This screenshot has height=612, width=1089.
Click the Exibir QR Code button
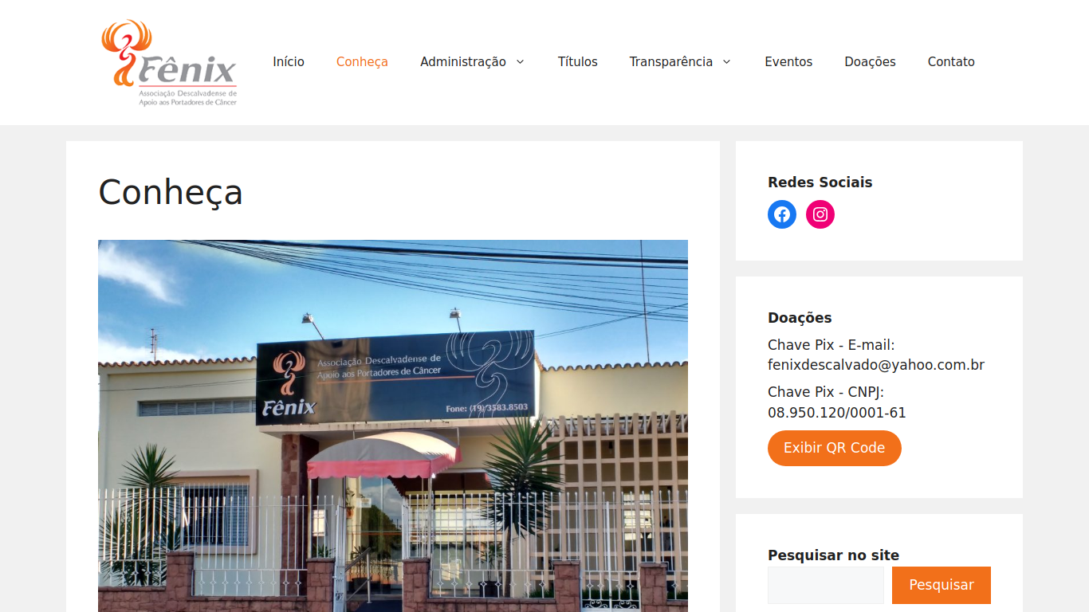pos(835,448)
